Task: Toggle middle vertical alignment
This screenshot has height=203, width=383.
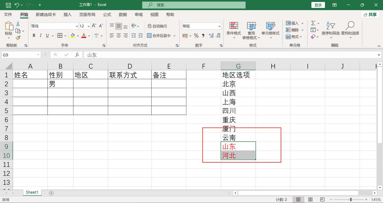Action: (x=119, y=26)
